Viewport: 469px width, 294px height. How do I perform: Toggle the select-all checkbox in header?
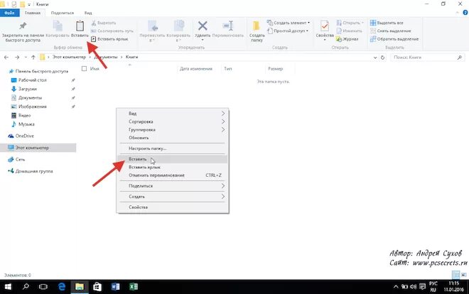(84, 69)
